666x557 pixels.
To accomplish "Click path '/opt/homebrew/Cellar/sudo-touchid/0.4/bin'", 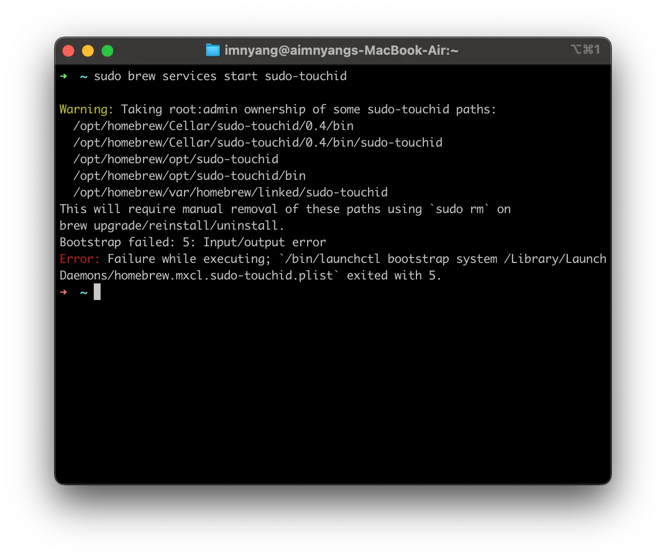I will [213, 126].
